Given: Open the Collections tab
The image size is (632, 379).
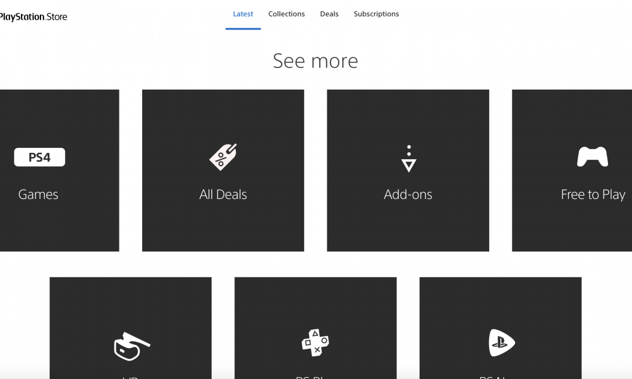Looking at the screenshot, I should (x=286, y=14).
